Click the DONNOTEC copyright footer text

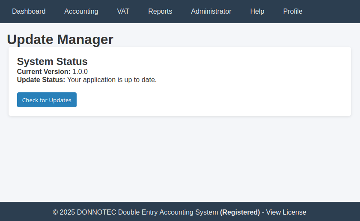[135, 212]
